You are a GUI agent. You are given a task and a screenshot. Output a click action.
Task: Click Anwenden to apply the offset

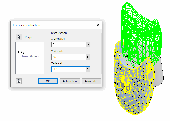93,81
